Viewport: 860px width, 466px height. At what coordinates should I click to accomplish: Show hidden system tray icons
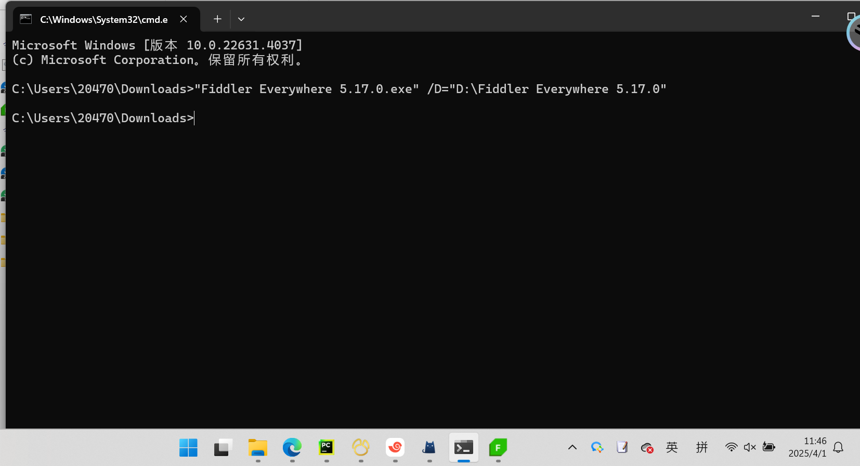(x=572, y=447)
